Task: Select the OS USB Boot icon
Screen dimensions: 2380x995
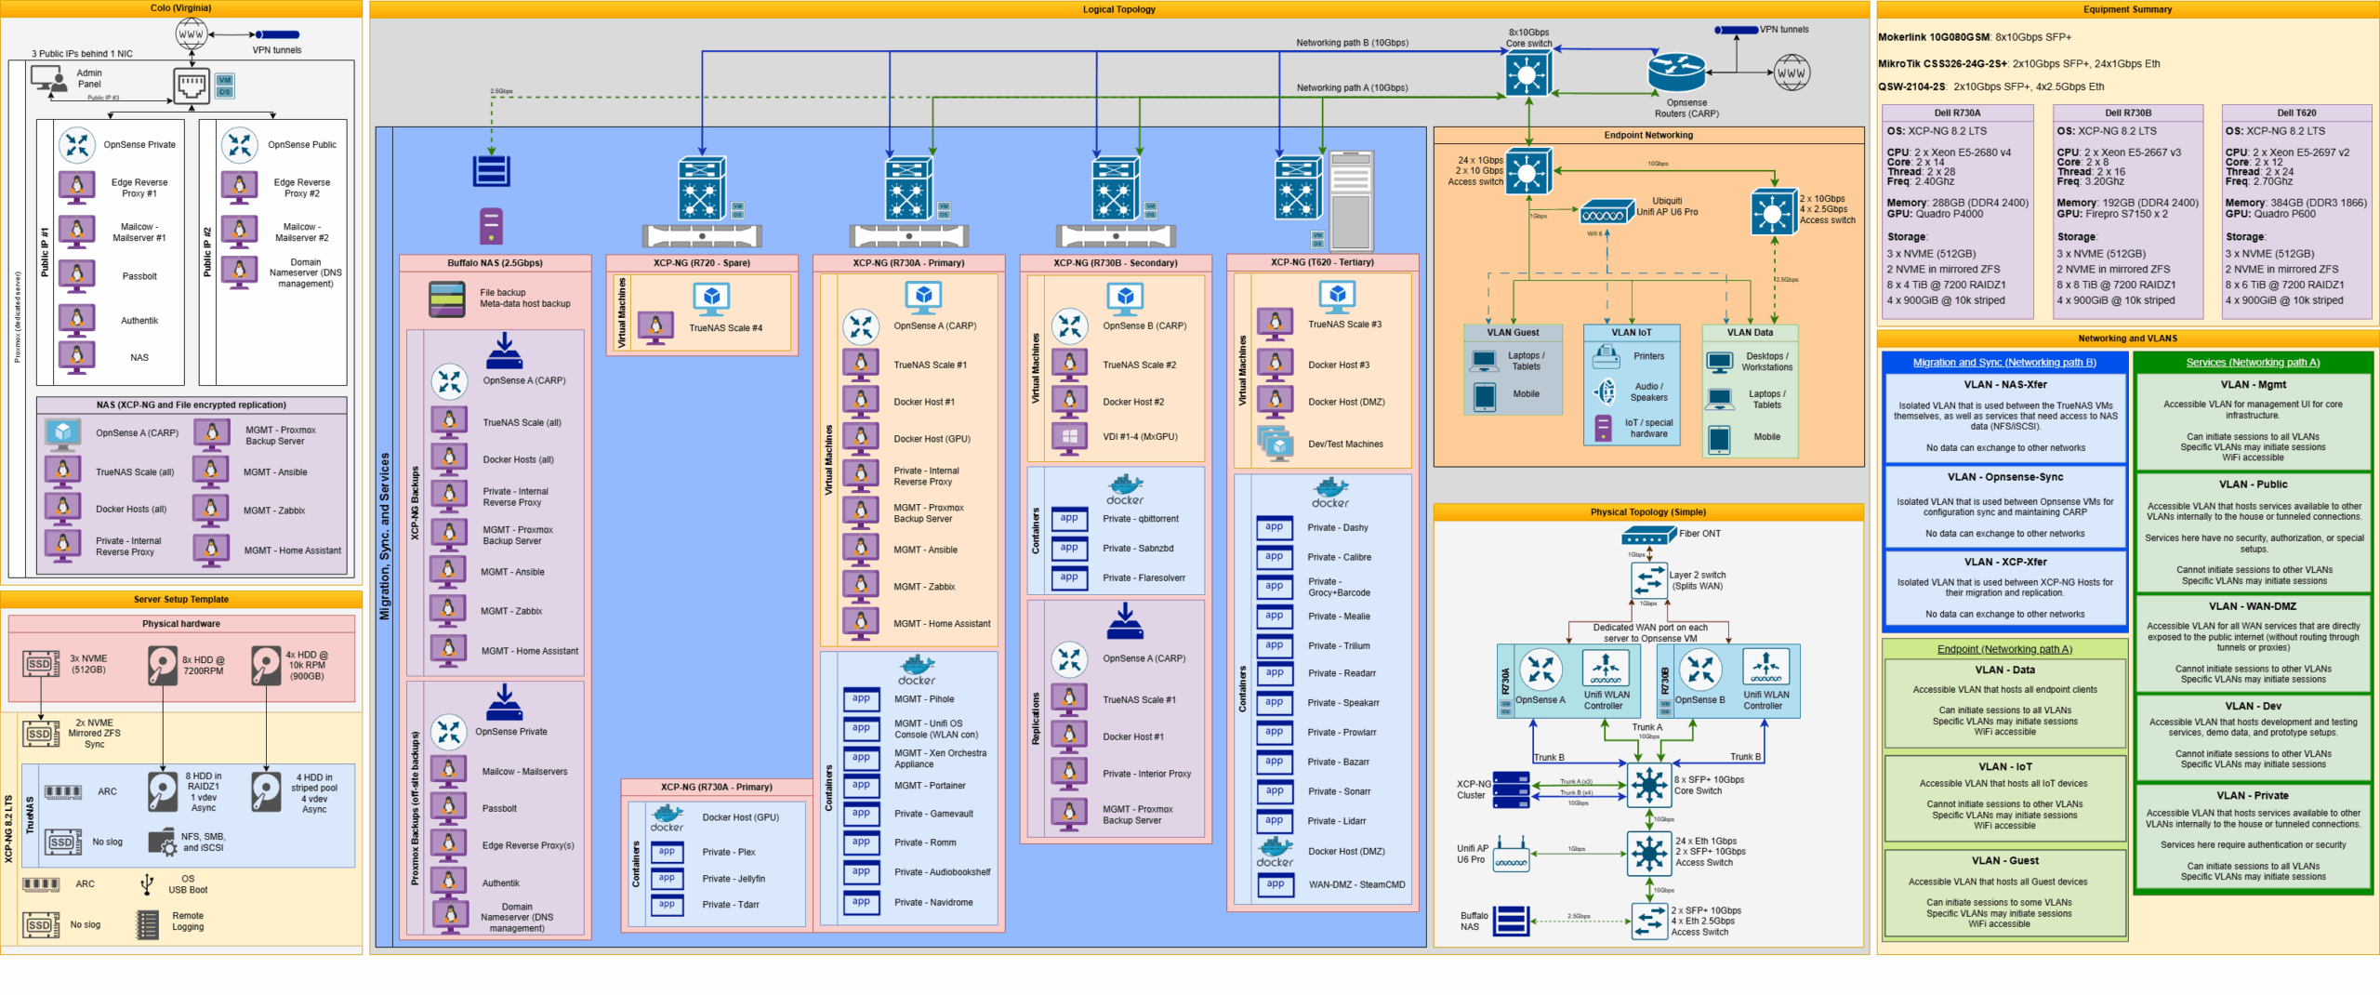Action: (x=147, y=883)
